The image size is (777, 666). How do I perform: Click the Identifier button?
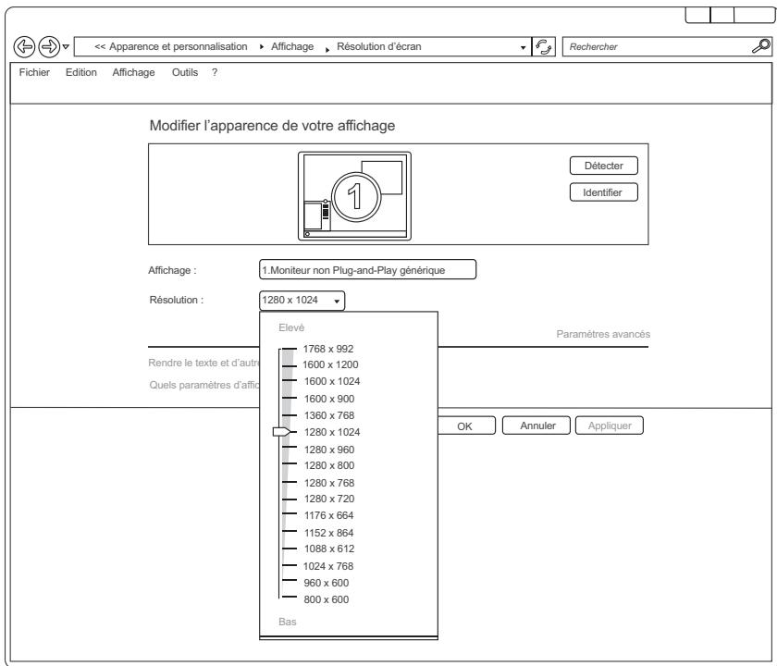point(603,192)
